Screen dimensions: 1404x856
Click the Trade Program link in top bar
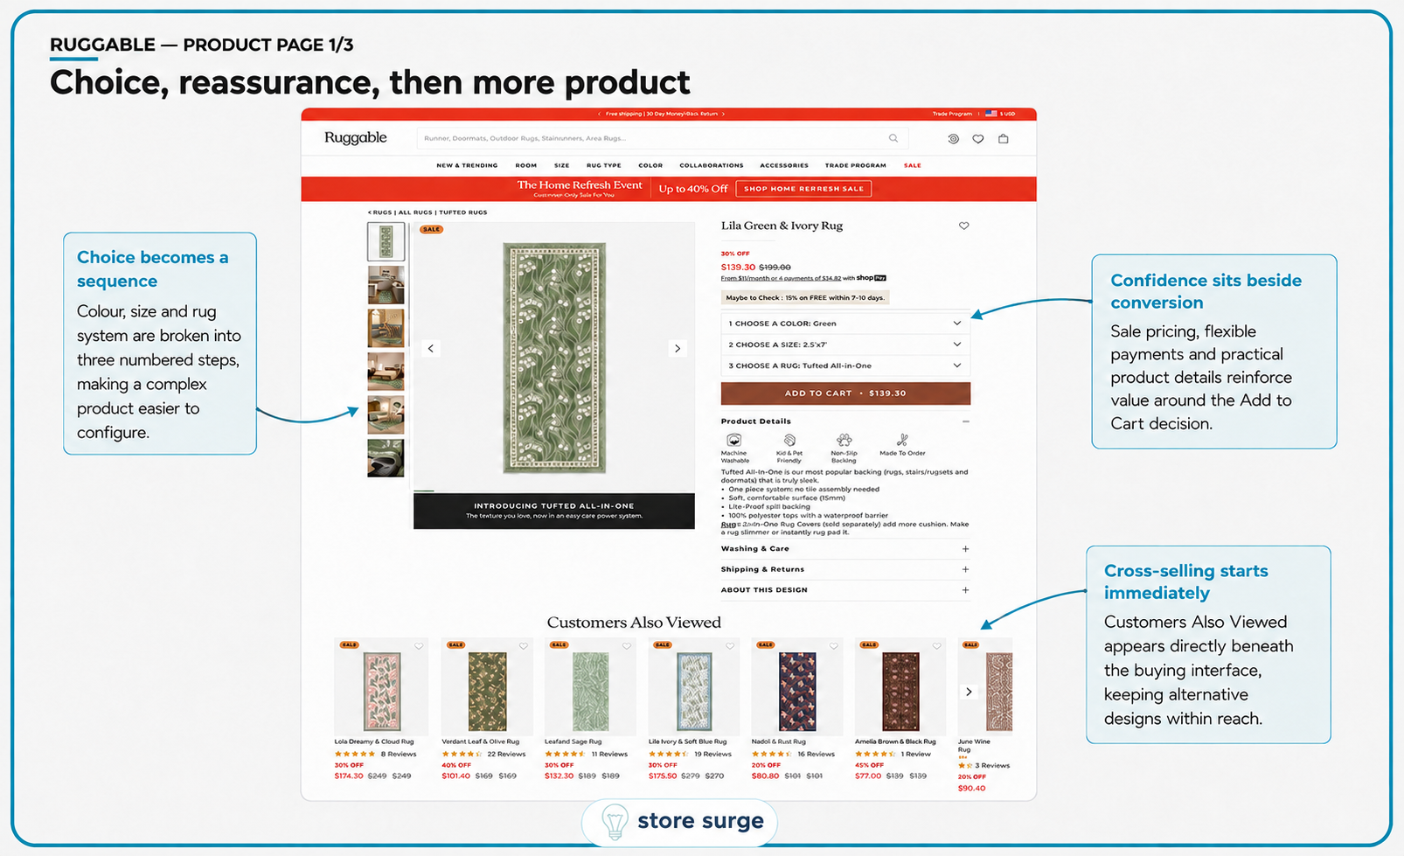click(x=952, y=114)
